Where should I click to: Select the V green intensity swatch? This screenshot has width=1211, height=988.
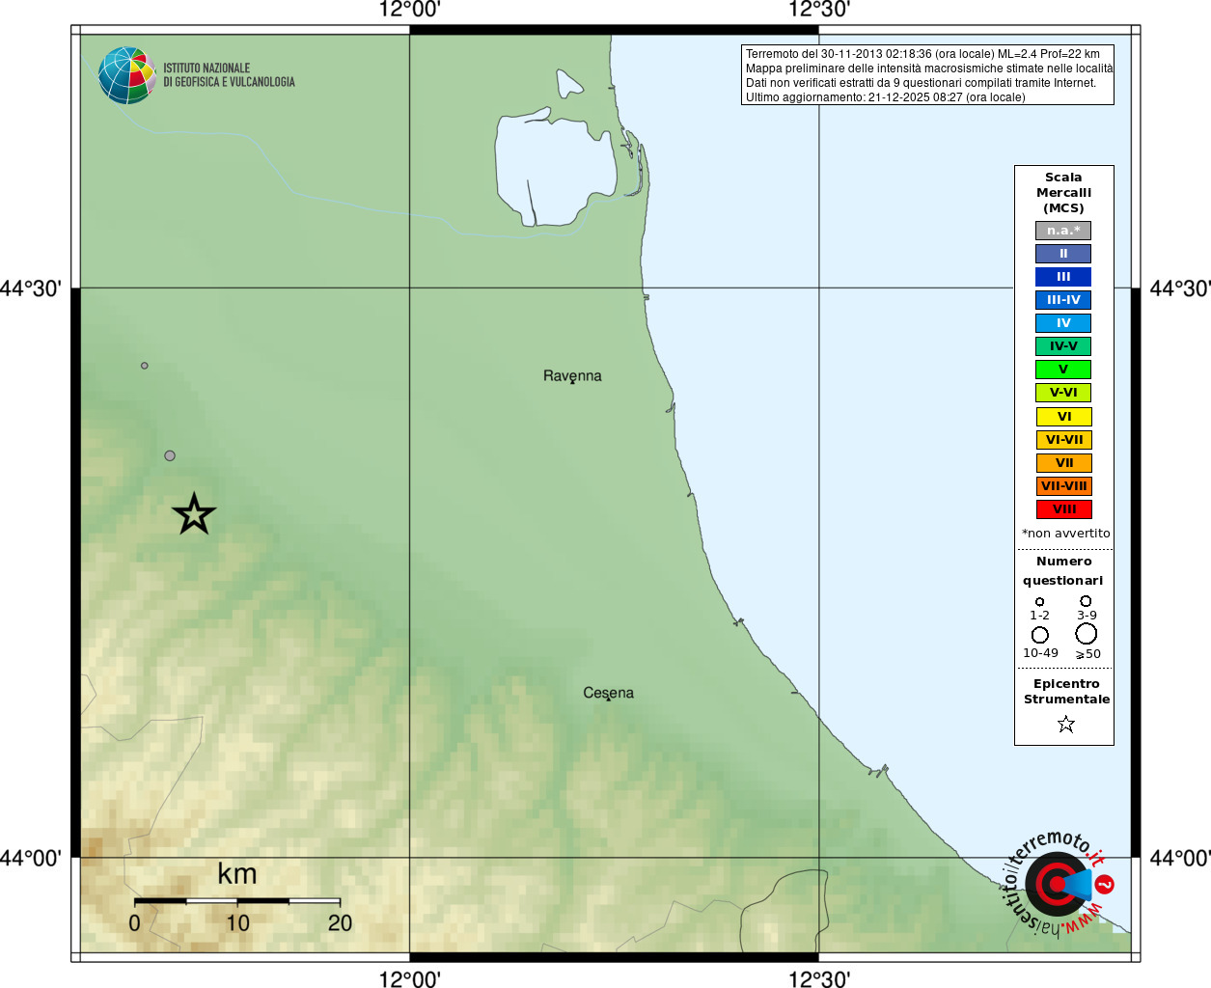1063,370
